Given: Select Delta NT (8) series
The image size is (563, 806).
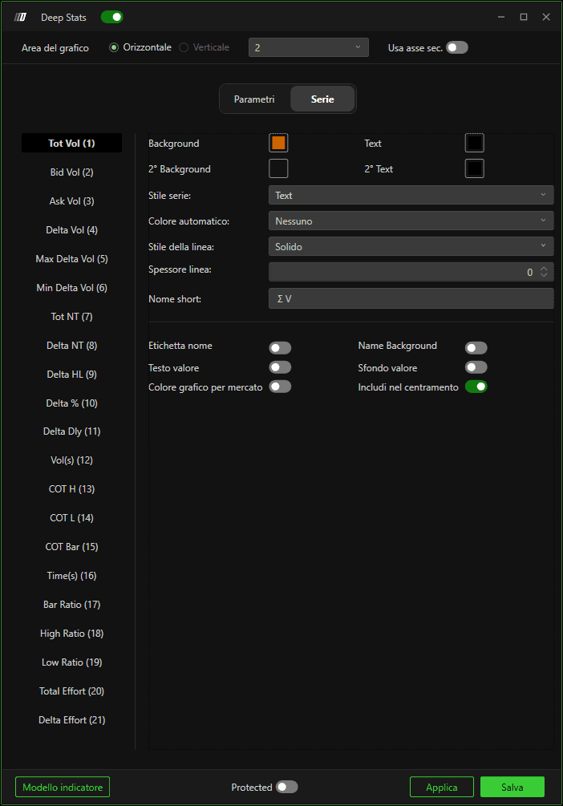Looking at the screenshot, I should click(x=71, y=346).
